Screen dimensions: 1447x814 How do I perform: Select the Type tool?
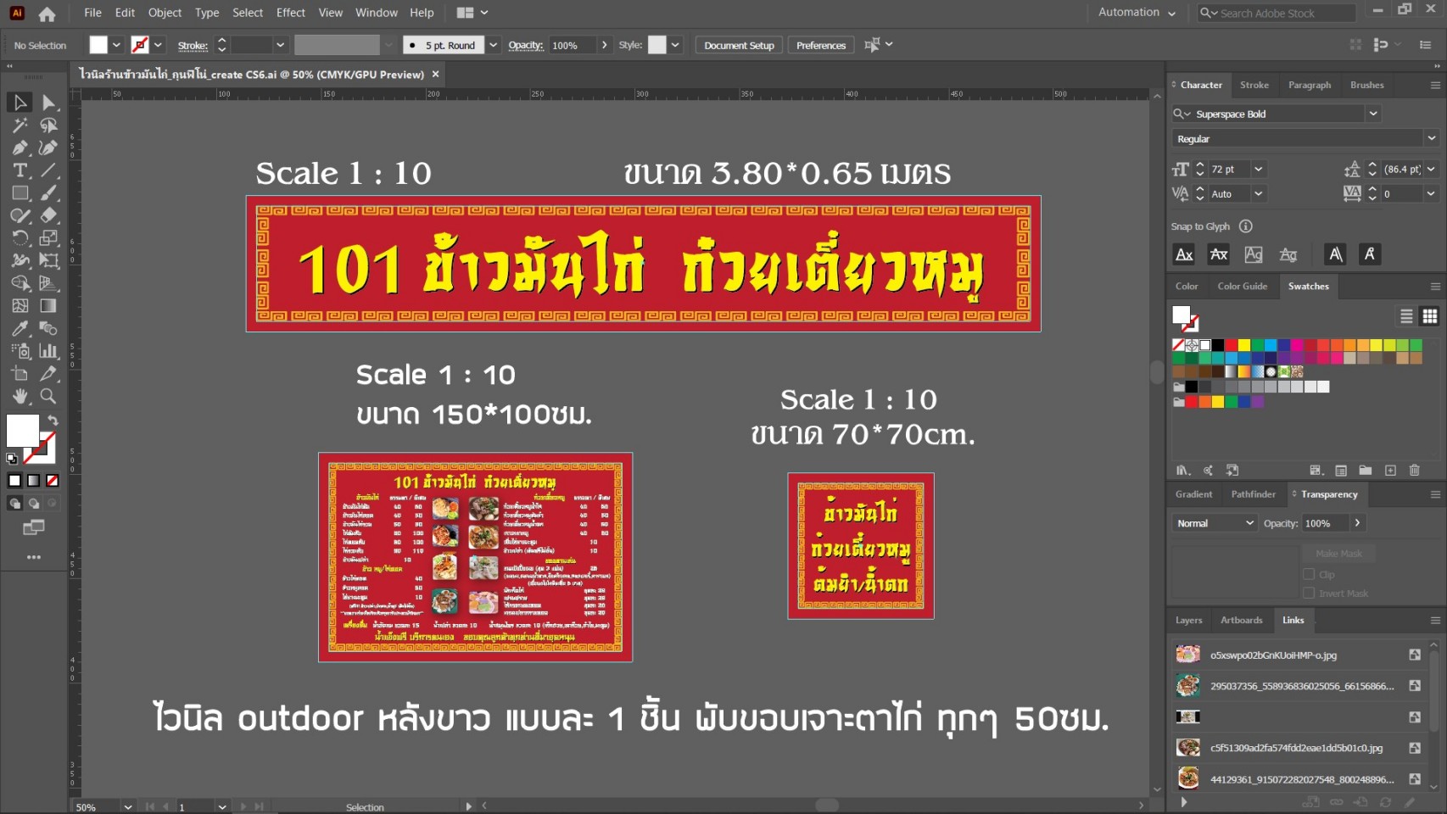(x=19, y=170)
